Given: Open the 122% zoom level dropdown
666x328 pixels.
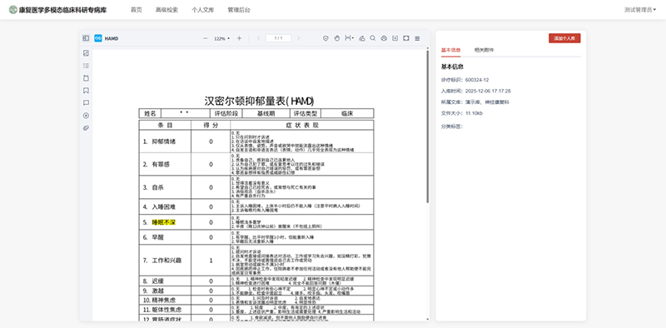Looking at the screenshot, I should [x=221, y=38].
